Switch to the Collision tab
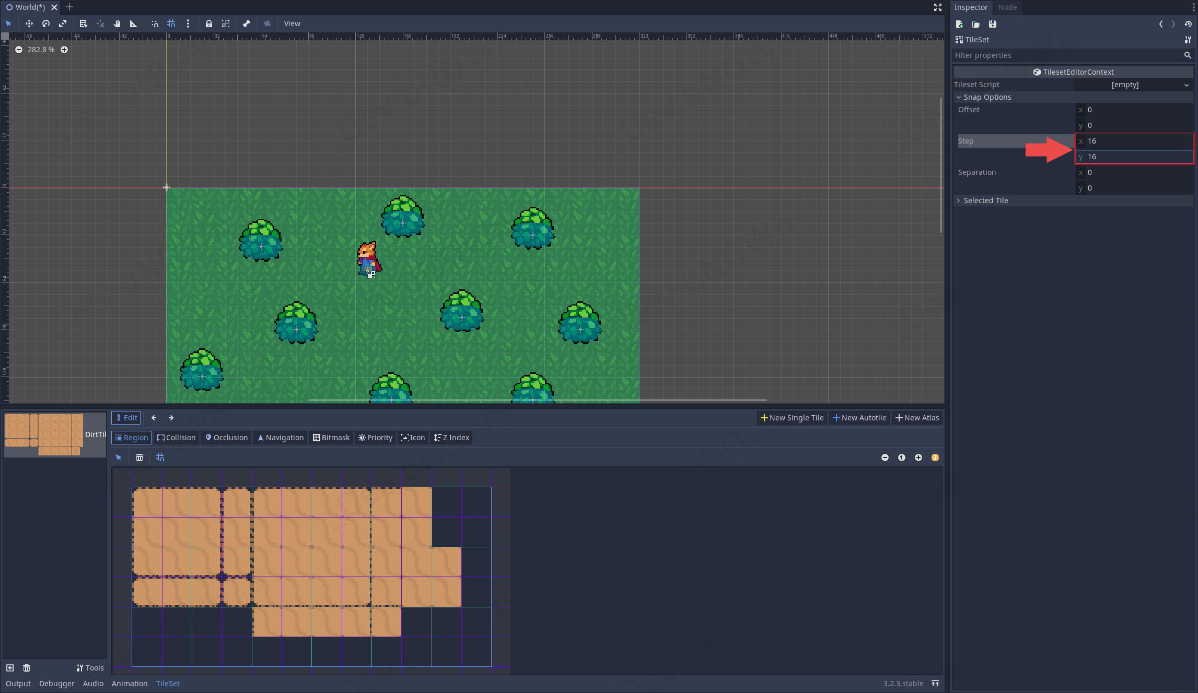 (177, 438)
